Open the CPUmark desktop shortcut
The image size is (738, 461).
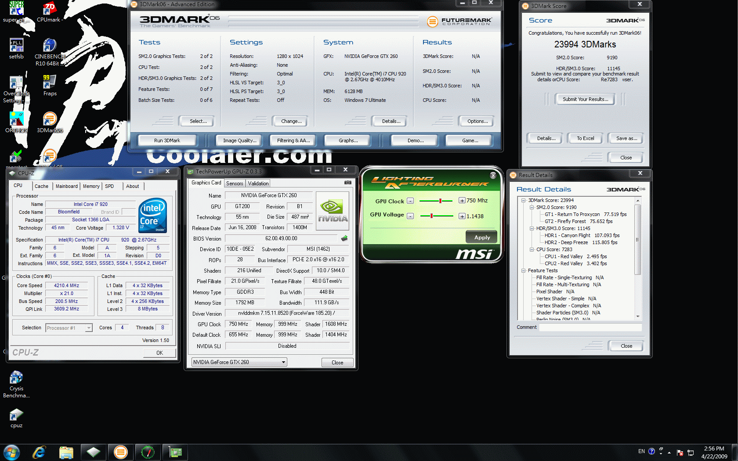tap(50, 11)
